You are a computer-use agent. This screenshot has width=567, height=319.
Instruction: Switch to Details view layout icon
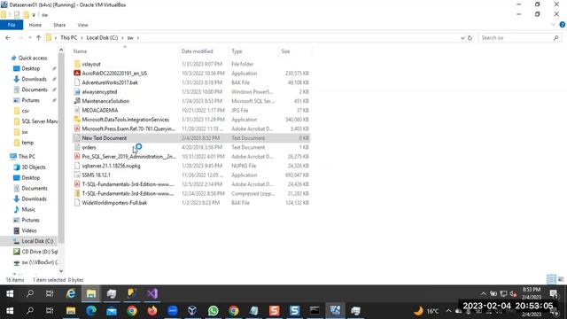tap(551, 280)
